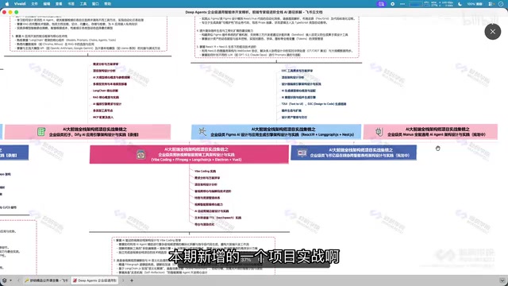The width and height of the screenshot is (508, 286).
Task: Click the plug icon on Manus node
Action: coord(379,132)
